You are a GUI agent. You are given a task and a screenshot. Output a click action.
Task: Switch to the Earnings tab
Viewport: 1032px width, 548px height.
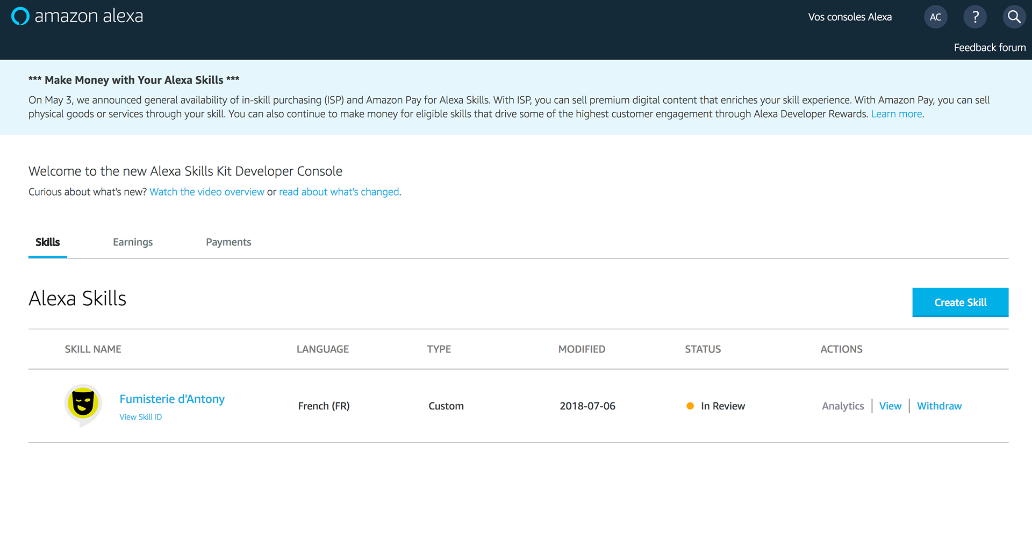(x=133, y=242)
